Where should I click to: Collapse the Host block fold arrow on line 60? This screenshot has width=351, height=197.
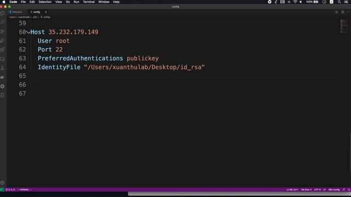28,32
